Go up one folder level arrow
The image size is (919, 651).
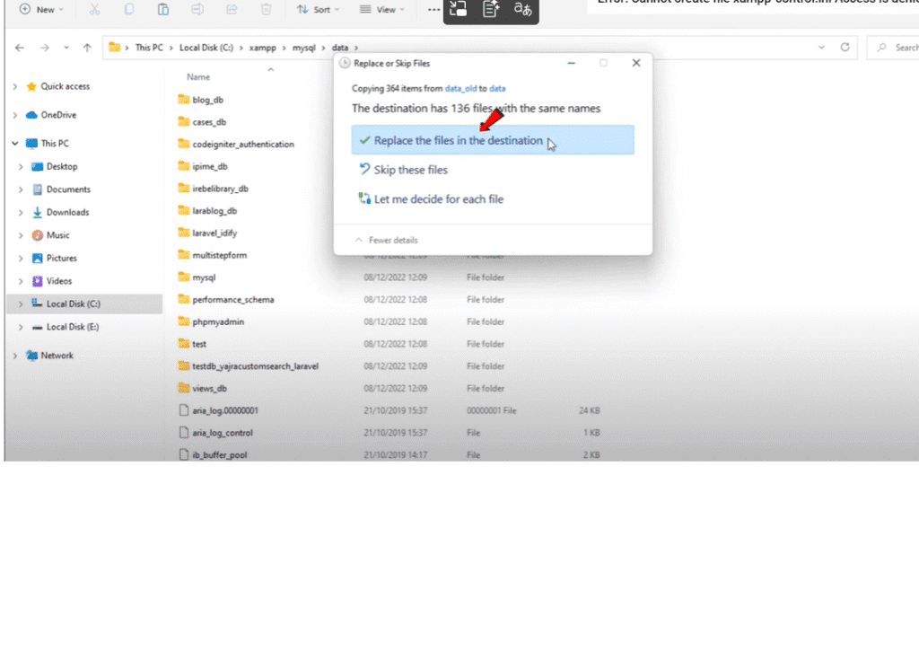coord(87,48)
